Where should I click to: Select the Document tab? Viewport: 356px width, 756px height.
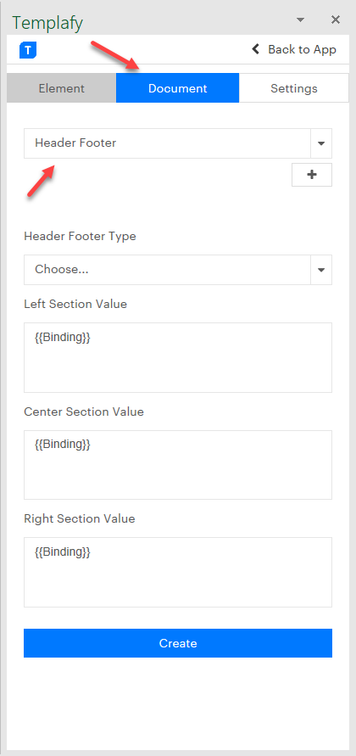[177, 88]
